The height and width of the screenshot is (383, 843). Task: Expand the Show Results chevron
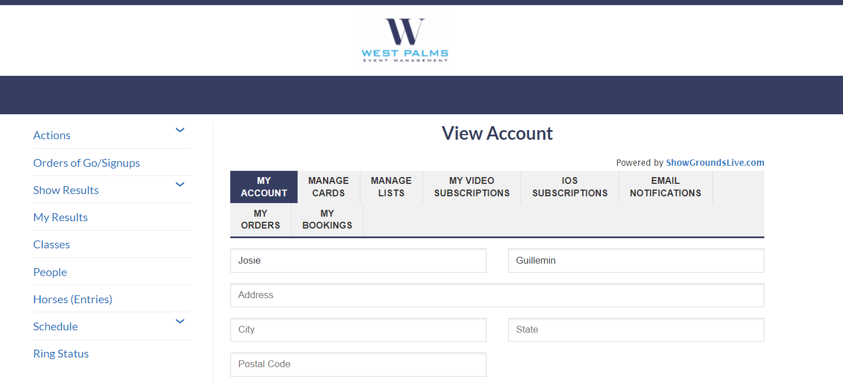(x=180, y=184)
